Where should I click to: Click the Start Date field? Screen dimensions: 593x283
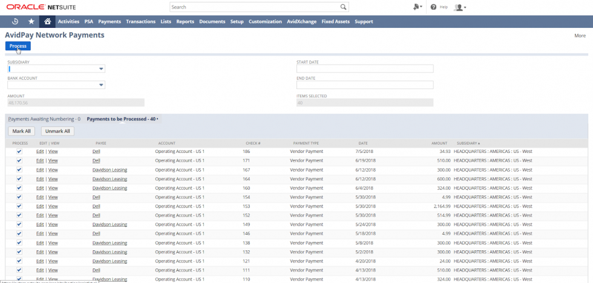tap(365, 69)
